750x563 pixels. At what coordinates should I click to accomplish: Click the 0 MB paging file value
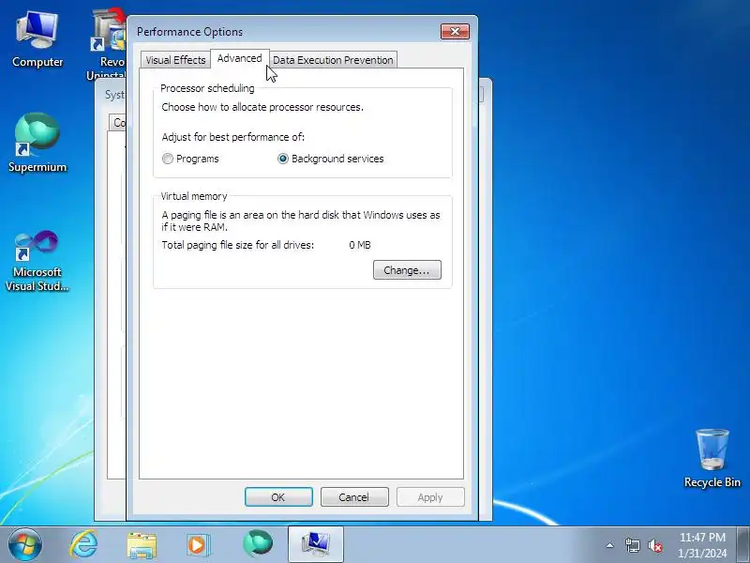click(x=360, y=245)
